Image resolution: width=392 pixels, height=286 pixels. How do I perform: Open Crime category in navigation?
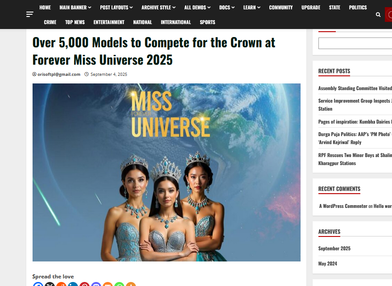point(50,22)
